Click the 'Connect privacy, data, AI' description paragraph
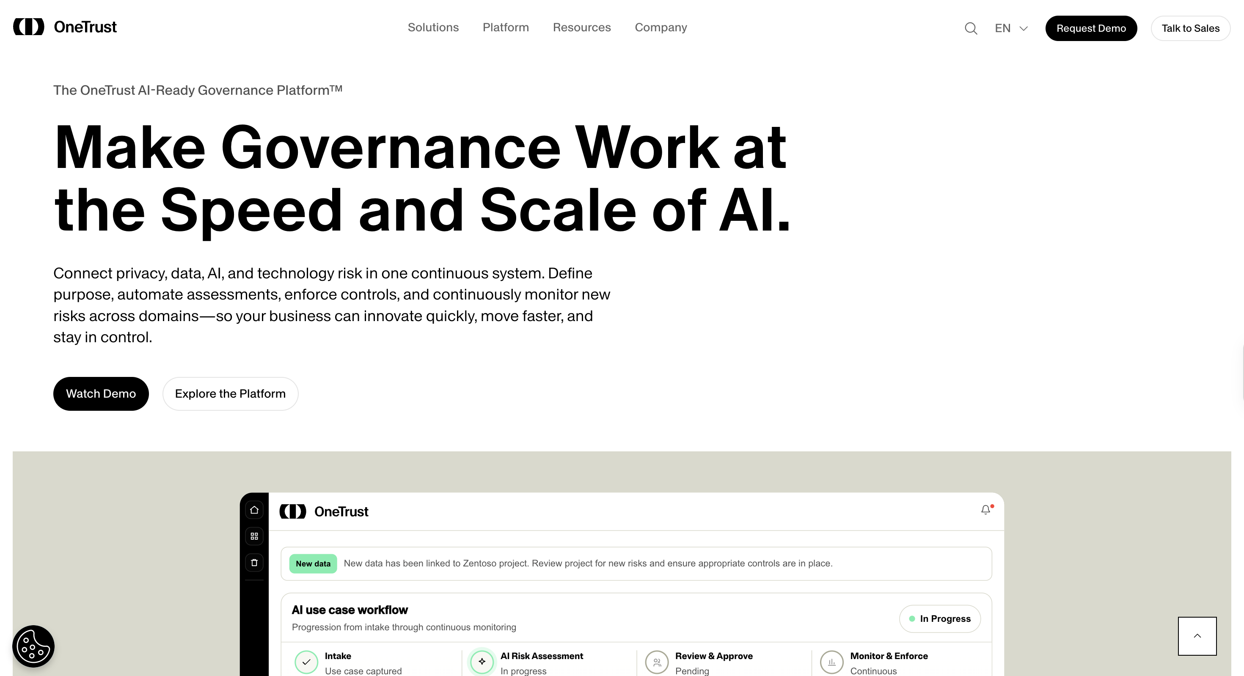 (332, 305)
